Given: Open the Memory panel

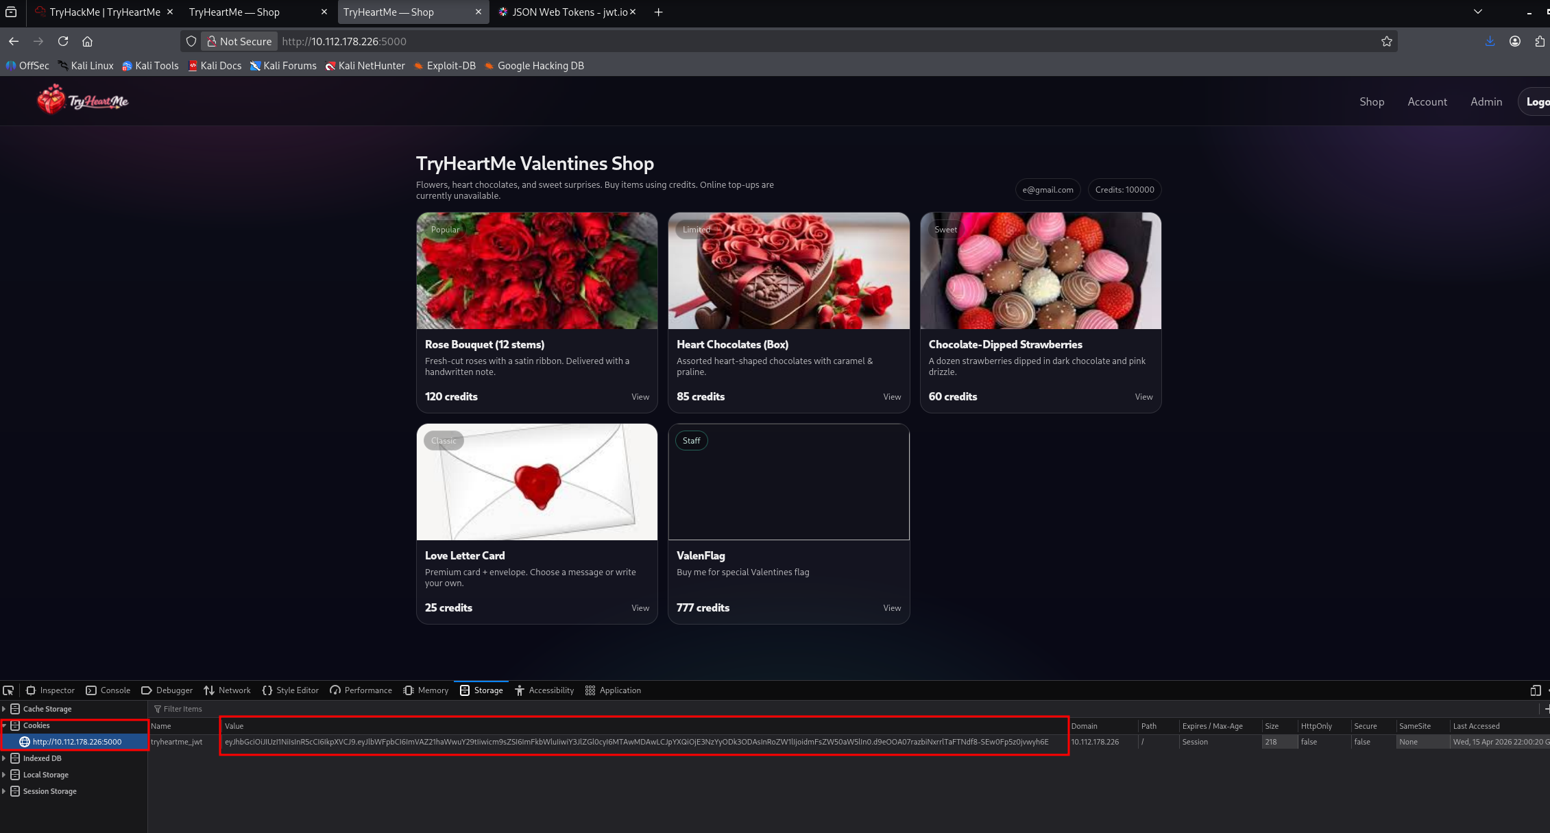Looking at the screenshot, I should pos(426,690).
